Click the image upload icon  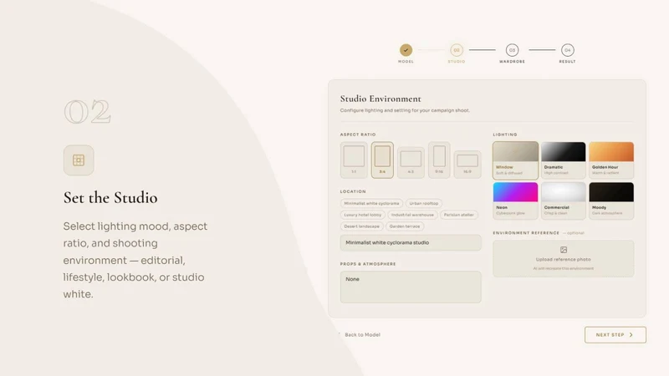[x=563, y=250]
